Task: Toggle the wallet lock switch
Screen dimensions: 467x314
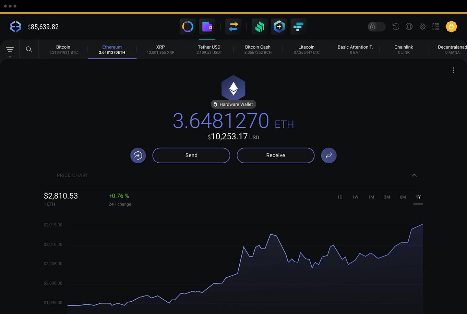Action: [x=376, y=27]
